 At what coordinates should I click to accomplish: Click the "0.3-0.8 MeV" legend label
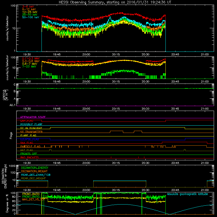pos(31,61)
